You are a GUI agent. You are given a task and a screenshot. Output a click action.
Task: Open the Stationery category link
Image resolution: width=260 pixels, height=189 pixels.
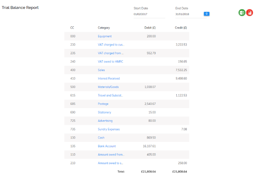pos(105,112)
